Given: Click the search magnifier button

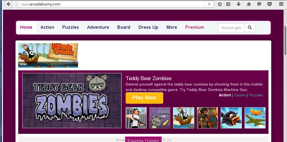Looking at the screenshot, I should (x=250, y=28).
